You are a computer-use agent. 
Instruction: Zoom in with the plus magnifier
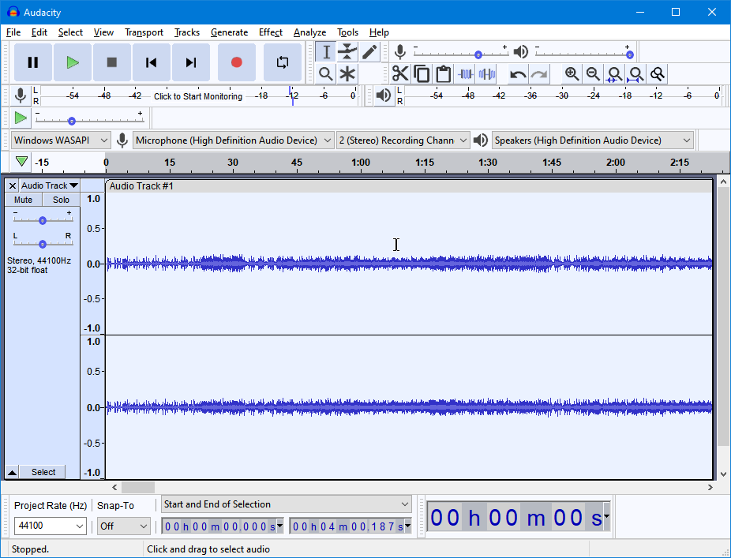pos(572,74)
